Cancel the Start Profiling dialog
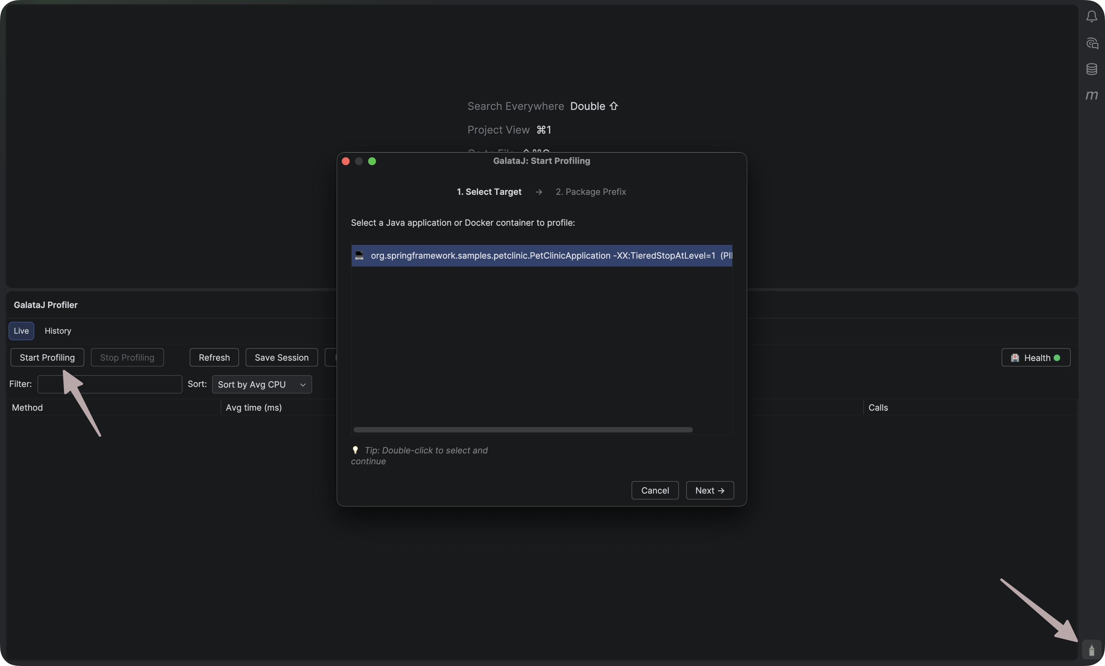Screen dimensions: 1105x666 coord(655,490)
